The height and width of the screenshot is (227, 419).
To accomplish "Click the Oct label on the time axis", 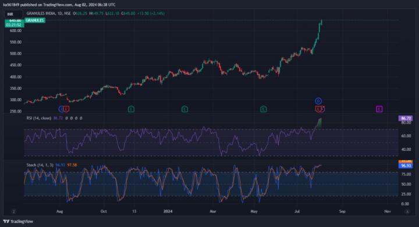I will pyautogui.click(x=104, y=211).
